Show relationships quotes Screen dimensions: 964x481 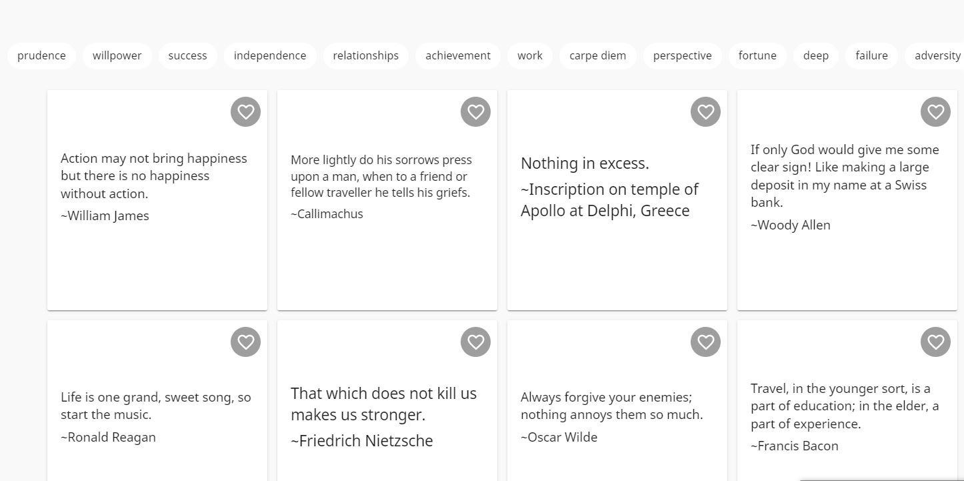coord(365,55)
